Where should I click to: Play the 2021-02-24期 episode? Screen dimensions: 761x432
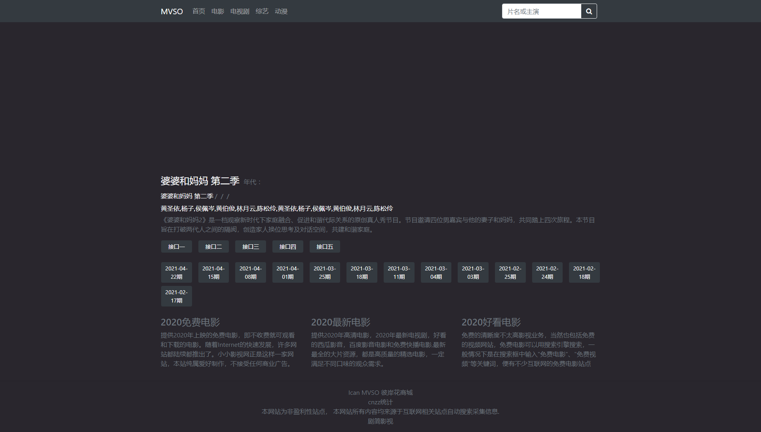(547, 272)
